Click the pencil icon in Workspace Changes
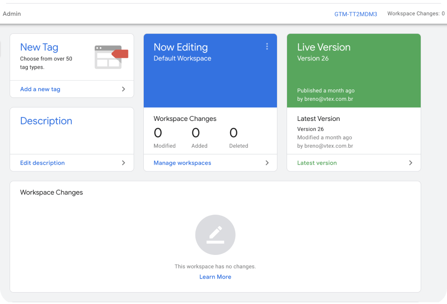This screenshot has width=447, height=304. pyautogui.click(x=215, y=235)
